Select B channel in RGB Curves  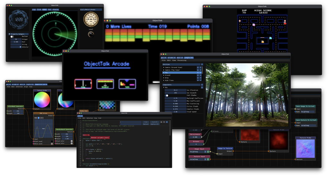(x=41, y=118)
